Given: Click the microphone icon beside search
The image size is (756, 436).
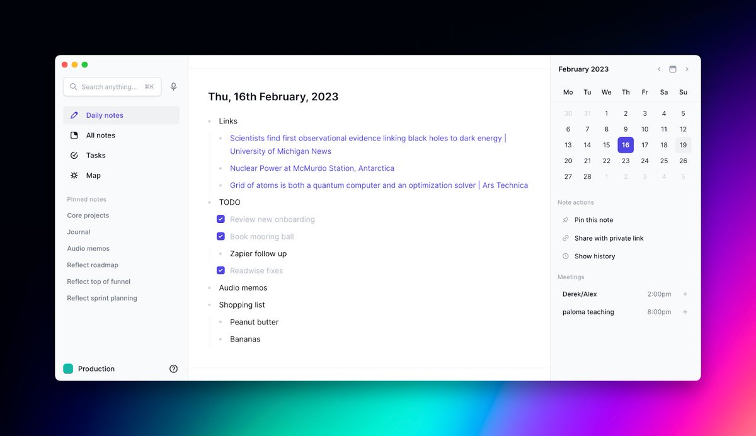Looking at the screenshot, I should [x=174, y=87].
